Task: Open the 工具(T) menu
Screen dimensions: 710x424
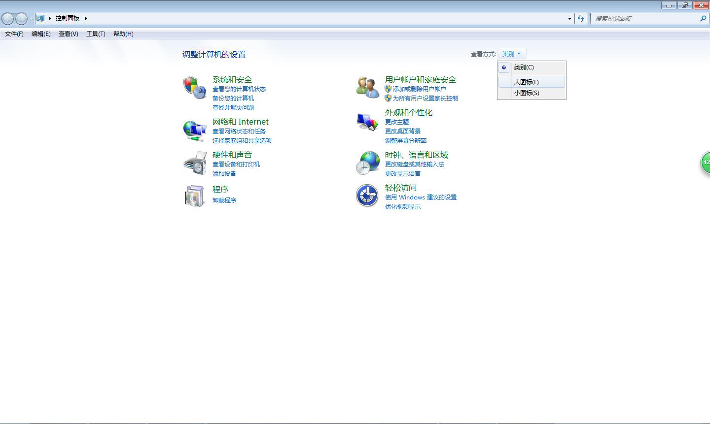Action: coord(96,34)
